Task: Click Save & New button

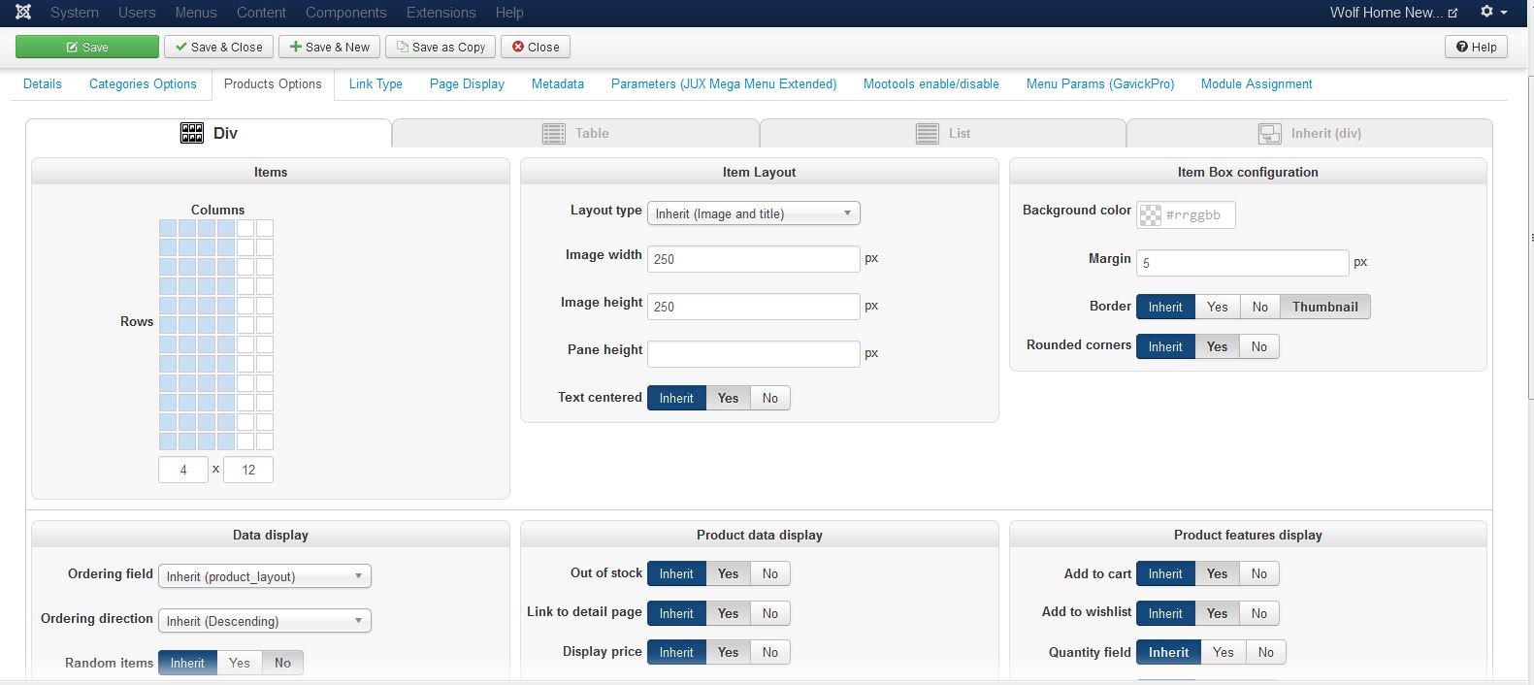Action: click(x=330, y=47)
